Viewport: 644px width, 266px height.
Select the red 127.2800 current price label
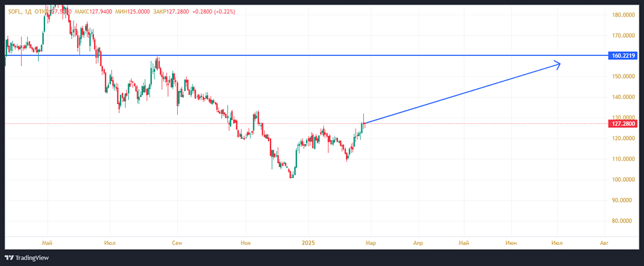coord(623,123)
